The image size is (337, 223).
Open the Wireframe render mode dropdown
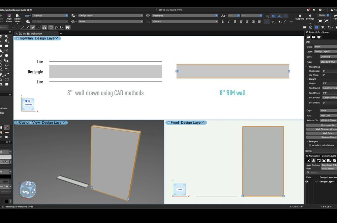tap(184, 15)
